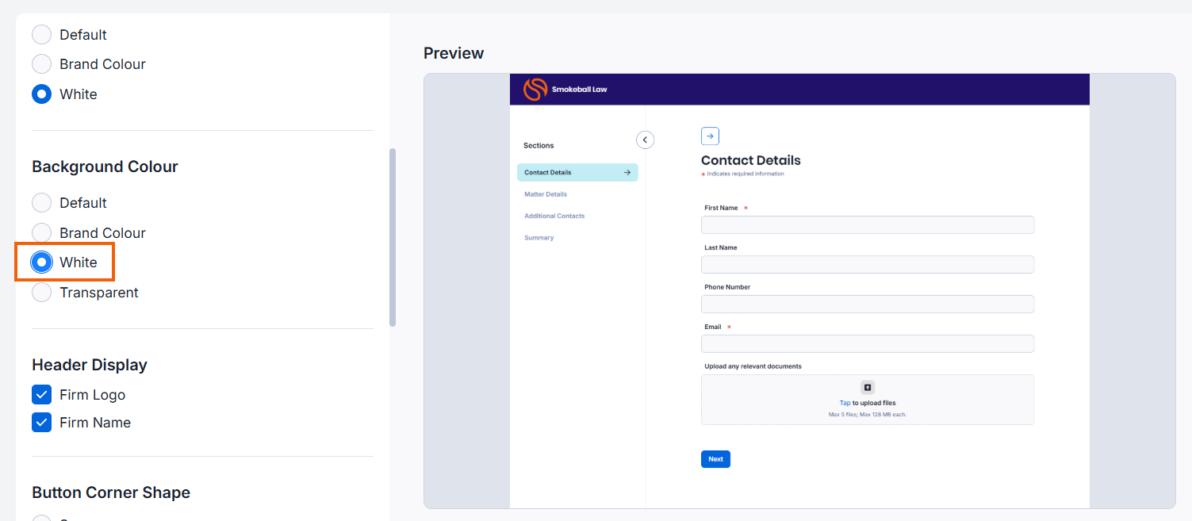The height and width of the screenshot is (521, 1192).
Task: Select Default background colour radio
Action: (42, 203)
